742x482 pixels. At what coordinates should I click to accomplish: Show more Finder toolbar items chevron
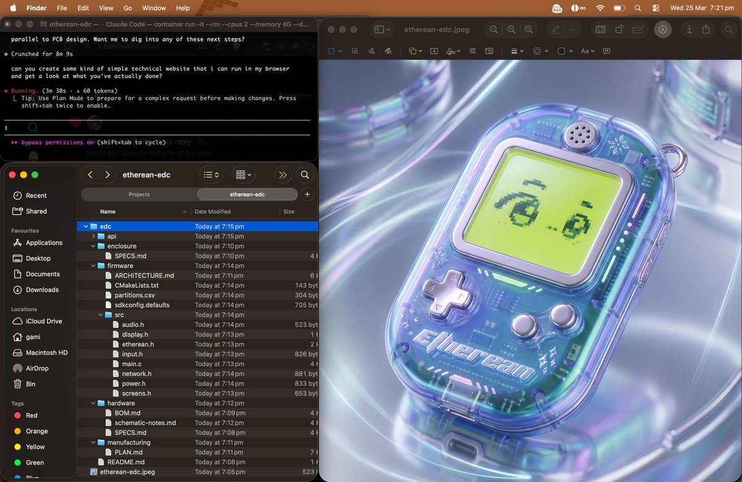click(x=283, y=174)
